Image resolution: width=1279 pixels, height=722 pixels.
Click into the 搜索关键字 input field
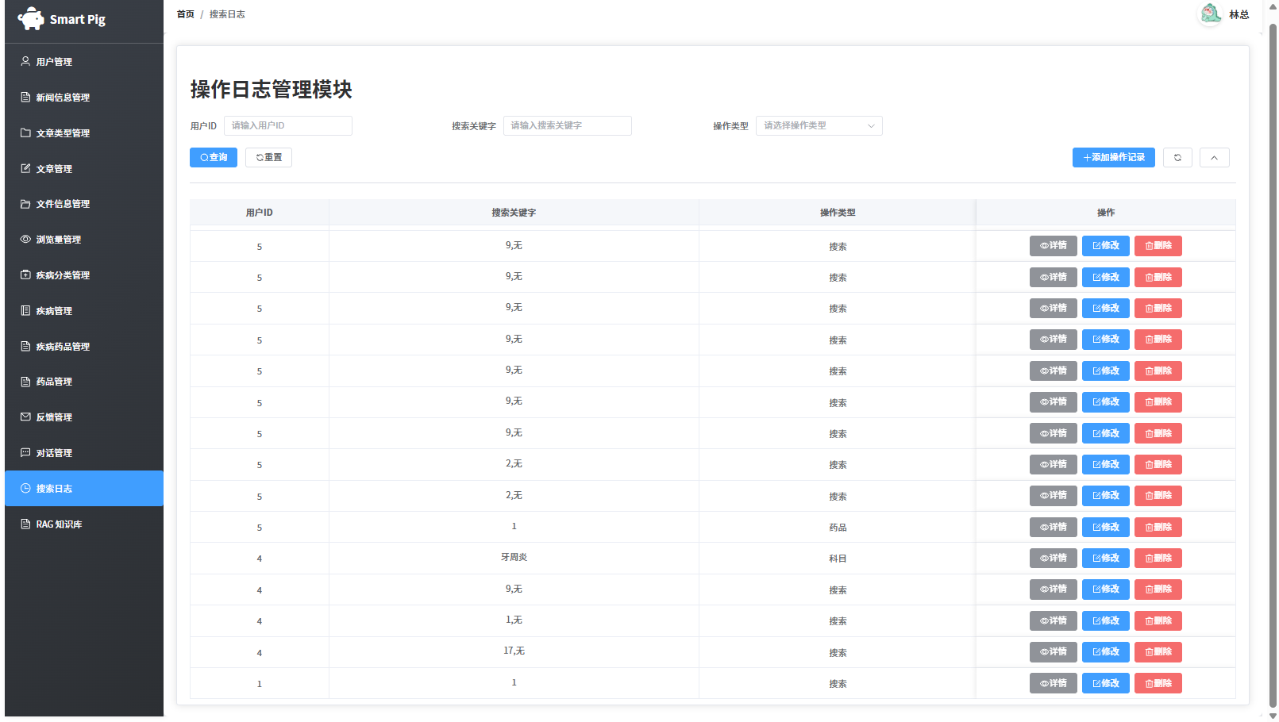click(x=567, y=126)
